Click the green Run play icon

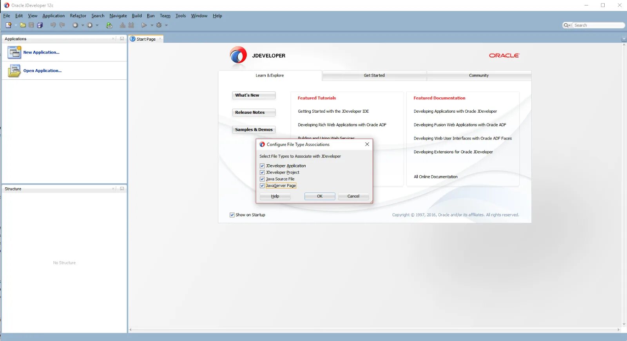144,25
